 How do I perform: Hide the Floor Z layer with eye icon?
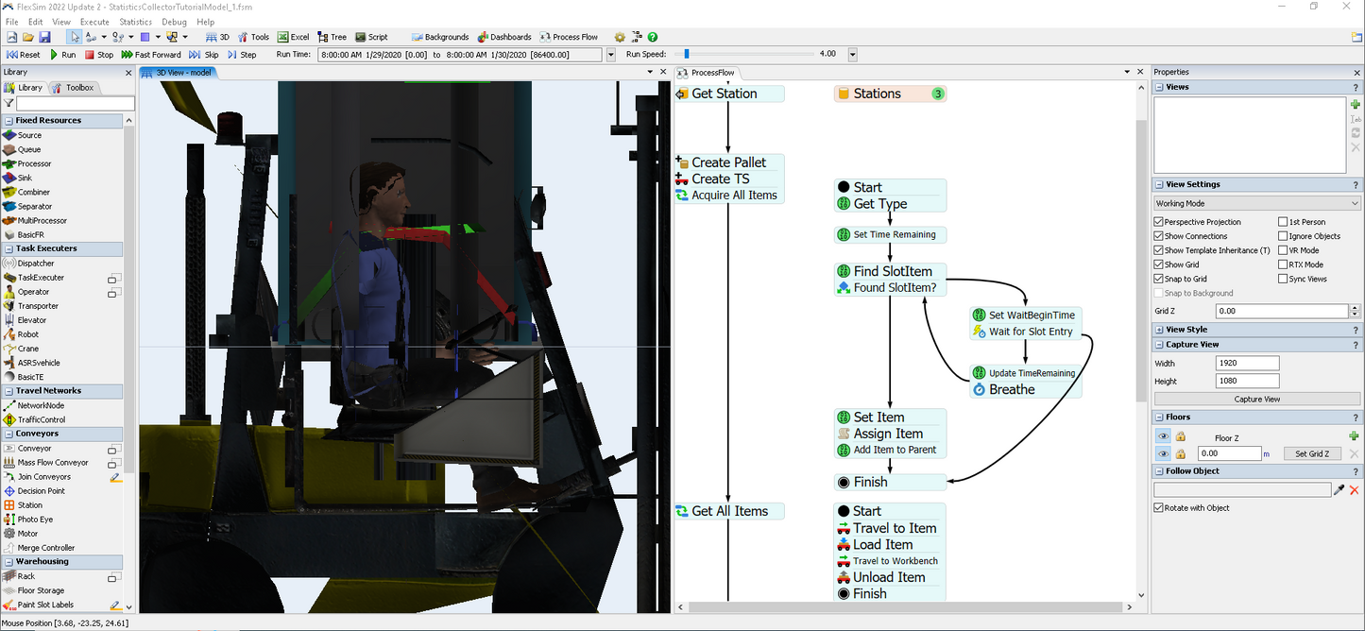(1164, 436)
